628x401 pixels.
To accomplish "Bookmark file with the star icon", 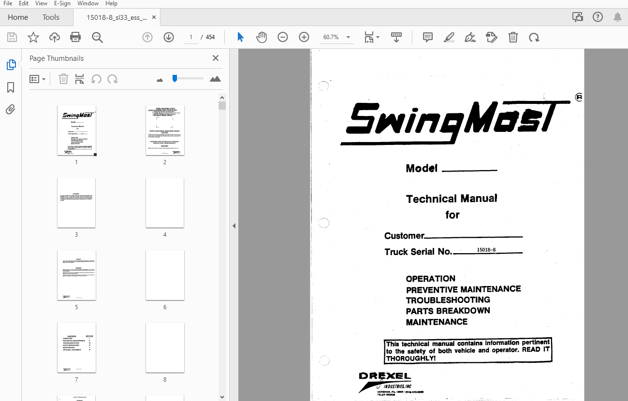I will (33, 37).
